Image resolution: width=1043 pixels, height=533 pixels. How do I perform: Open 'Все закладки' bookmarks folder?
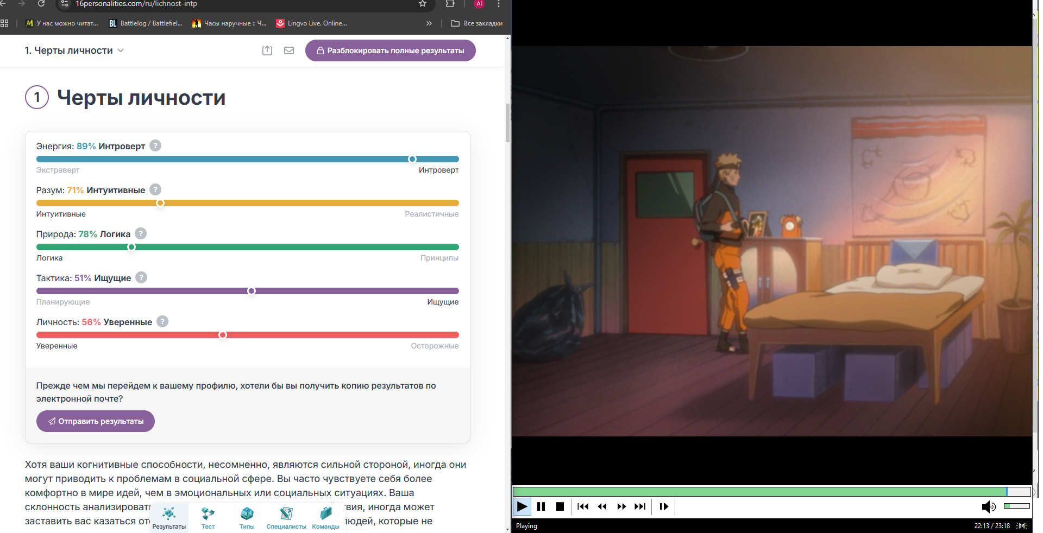[476, 23]
